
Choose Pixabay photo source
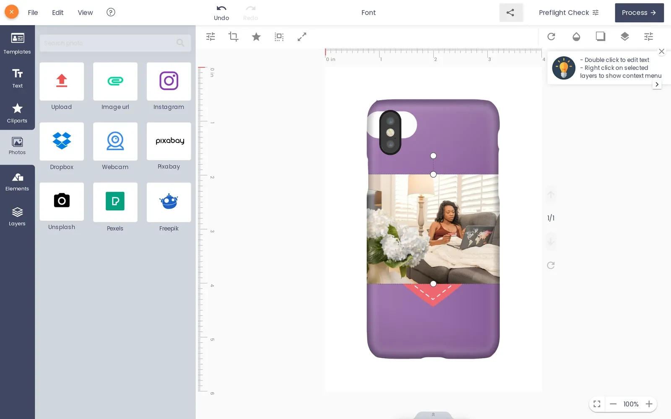click(169, 146)
